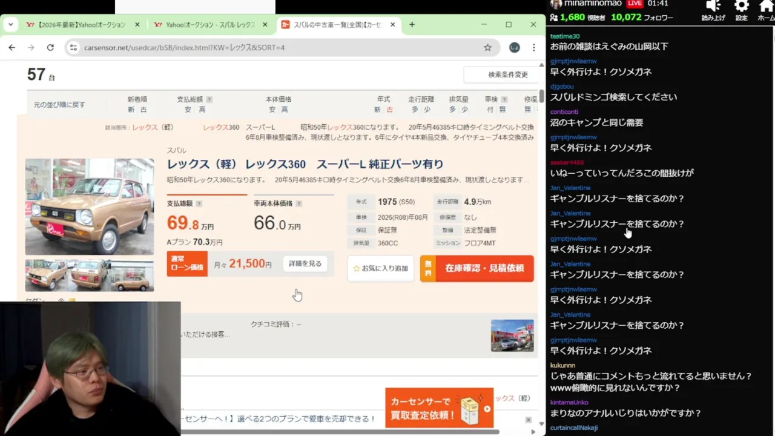Close the 【2026年最新】Yahoo!オークション tab
This screenshot has width=775, height=436.
pos(137,25)
